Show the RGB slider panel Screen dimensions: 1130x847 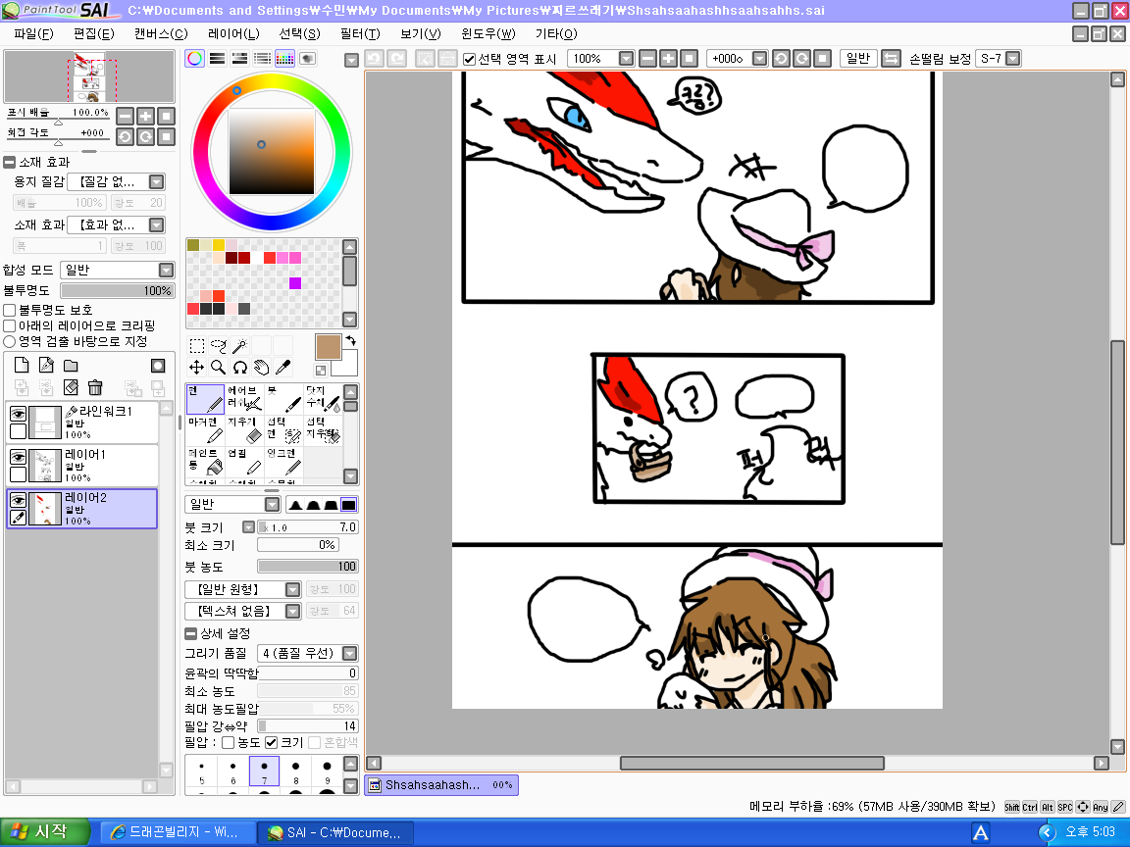coord(217,59)
